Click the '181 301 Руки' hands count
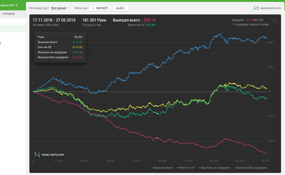Image resolution: width=285 pixels, height=175 pixels. 94,20
